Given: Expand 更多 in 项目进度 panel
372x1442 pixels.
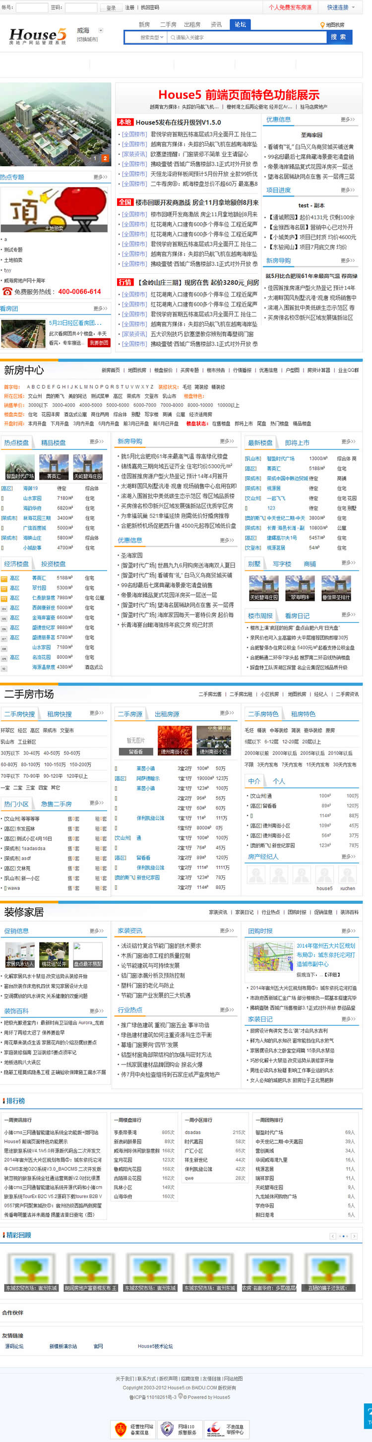Looking at the screenshot, I should [347, 190].
